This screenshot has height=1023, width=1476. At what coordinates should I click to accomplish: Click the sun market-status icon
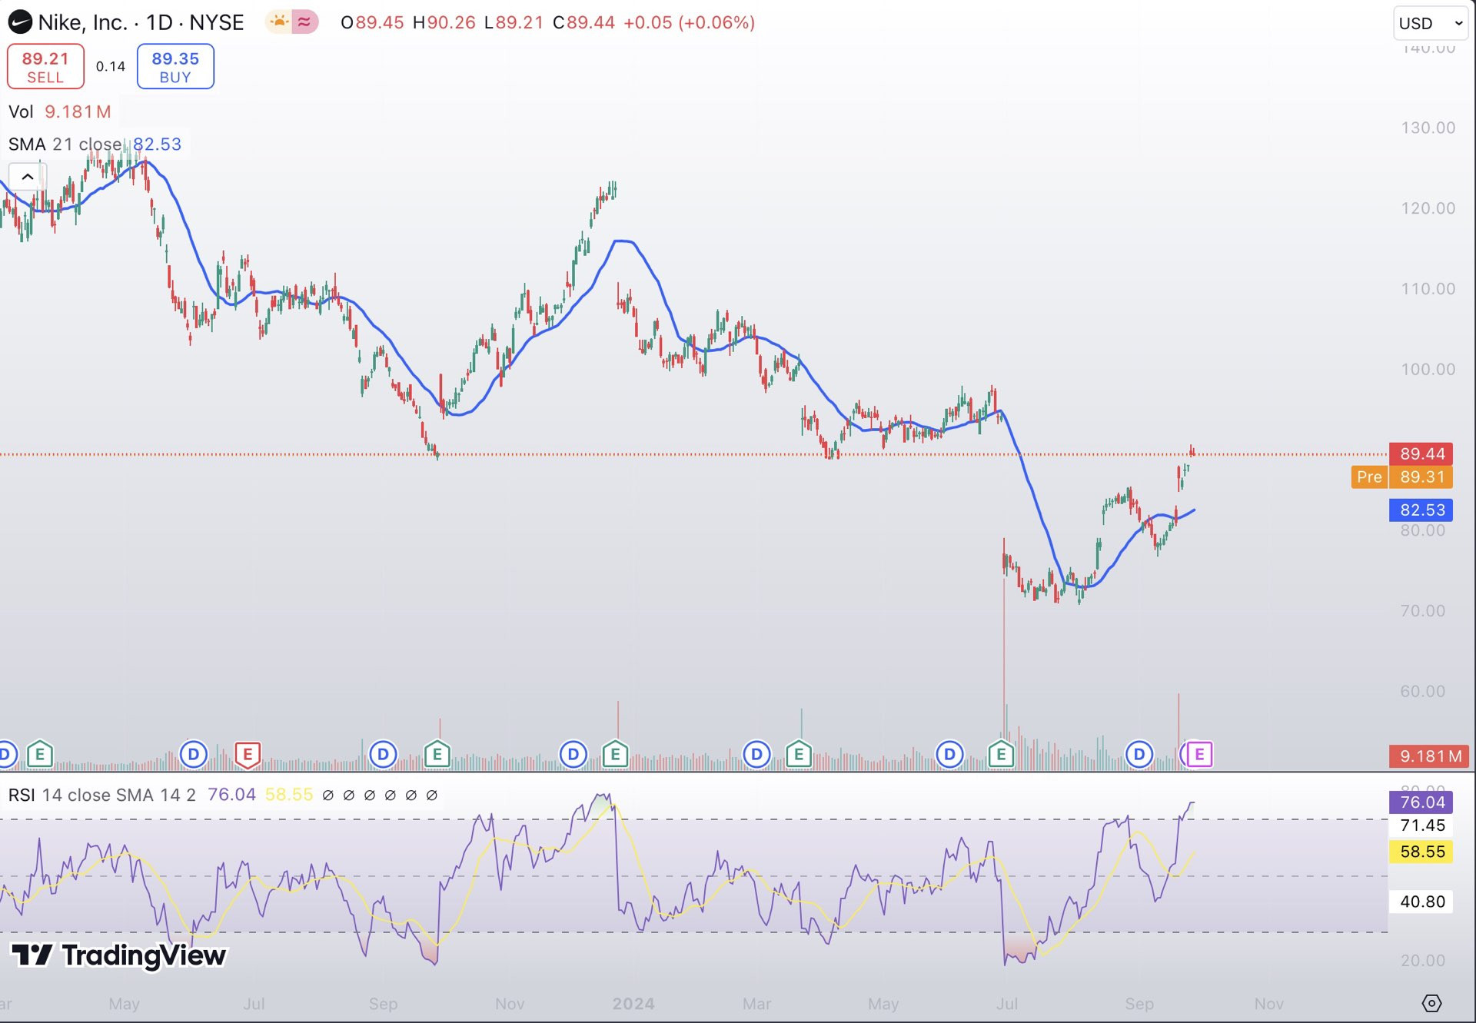(278, 22)
